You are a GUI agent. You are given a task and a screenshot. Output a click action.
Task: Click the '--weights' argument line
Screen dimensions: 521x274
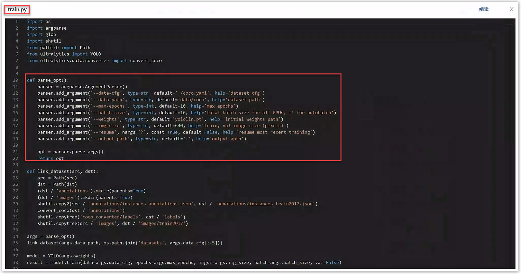point(160,119)
